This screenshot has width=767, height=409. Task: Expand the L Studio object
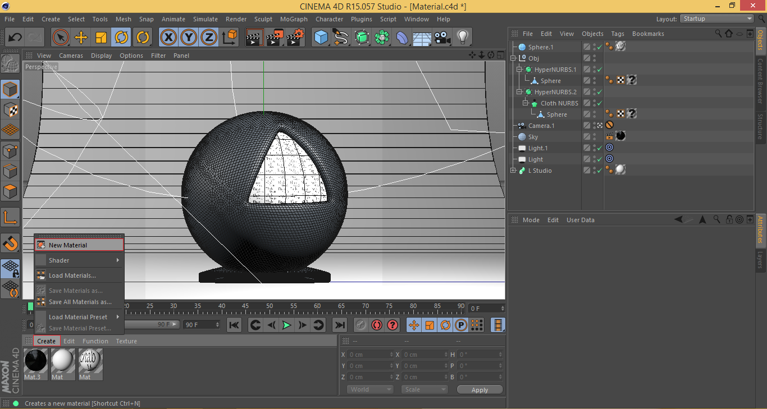tap(513, 171)
